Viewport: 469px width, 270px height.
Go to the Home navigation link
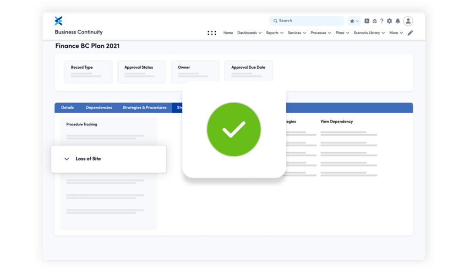coord(228,33)
